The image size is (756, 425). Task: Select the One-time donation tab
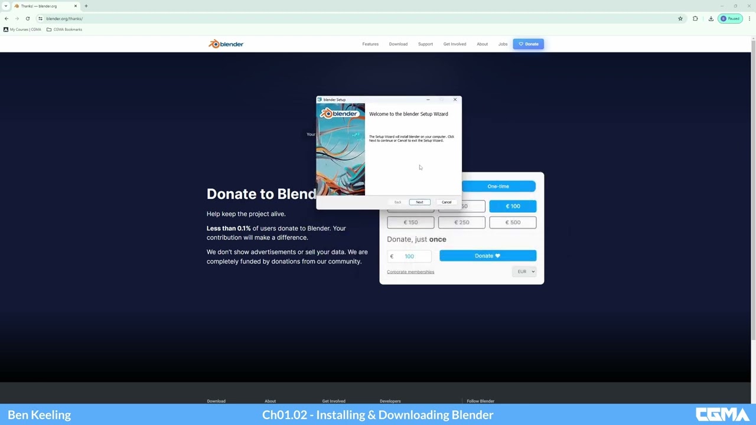498,187
